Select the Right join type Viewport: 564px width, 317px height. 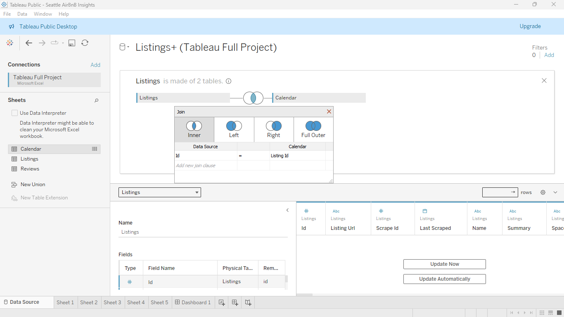[274, 130]
